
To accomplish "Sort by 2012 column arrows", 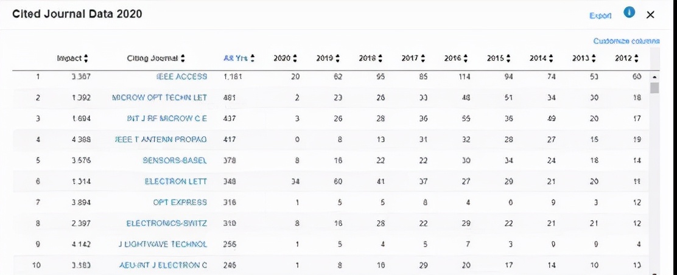I will [636, 58].
